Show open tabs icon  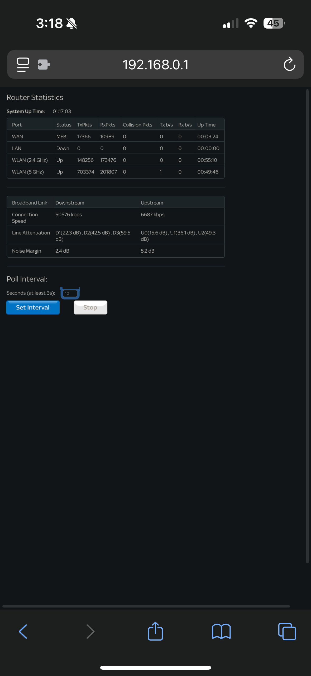[287, 632]
